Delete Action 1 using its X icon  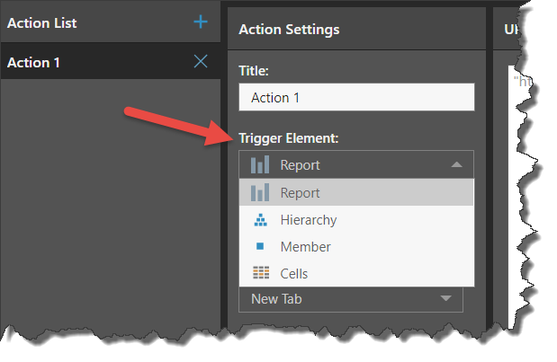[201, 62]
